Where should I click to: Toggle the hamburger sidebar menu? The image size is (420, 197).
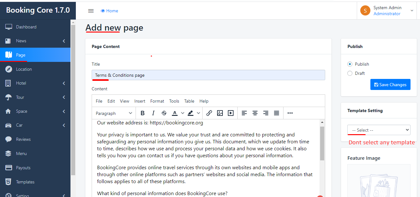(x=91, y=11)
